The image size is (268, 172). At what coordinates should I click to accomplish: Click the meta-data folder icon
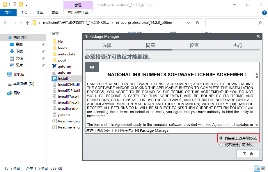[54, 54]
